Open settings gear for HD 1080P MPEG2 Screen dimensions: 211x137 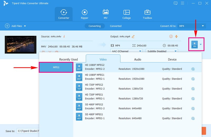pos(193,69)
